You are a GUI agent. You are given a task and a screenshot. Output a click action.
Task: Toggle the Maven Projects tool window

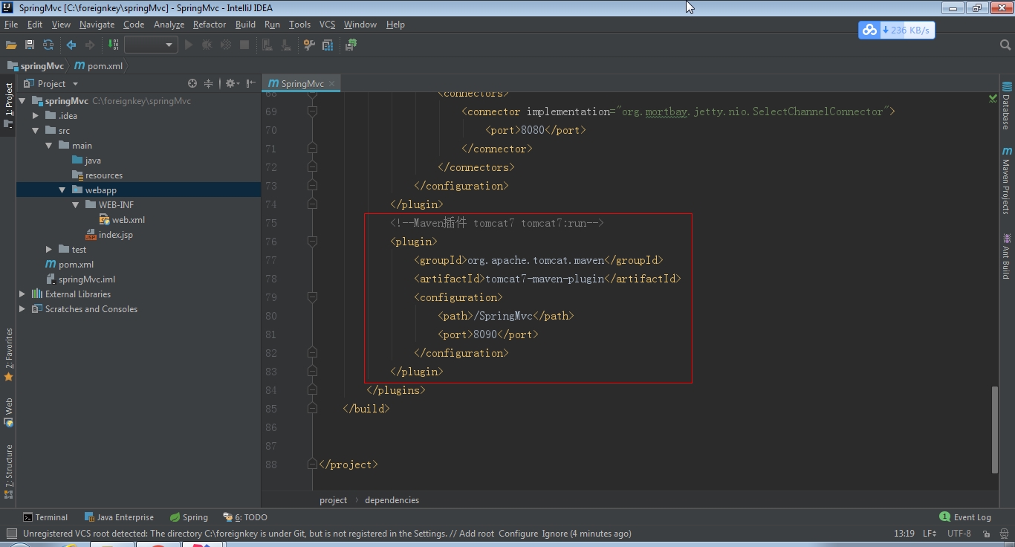coord(1007,181)
